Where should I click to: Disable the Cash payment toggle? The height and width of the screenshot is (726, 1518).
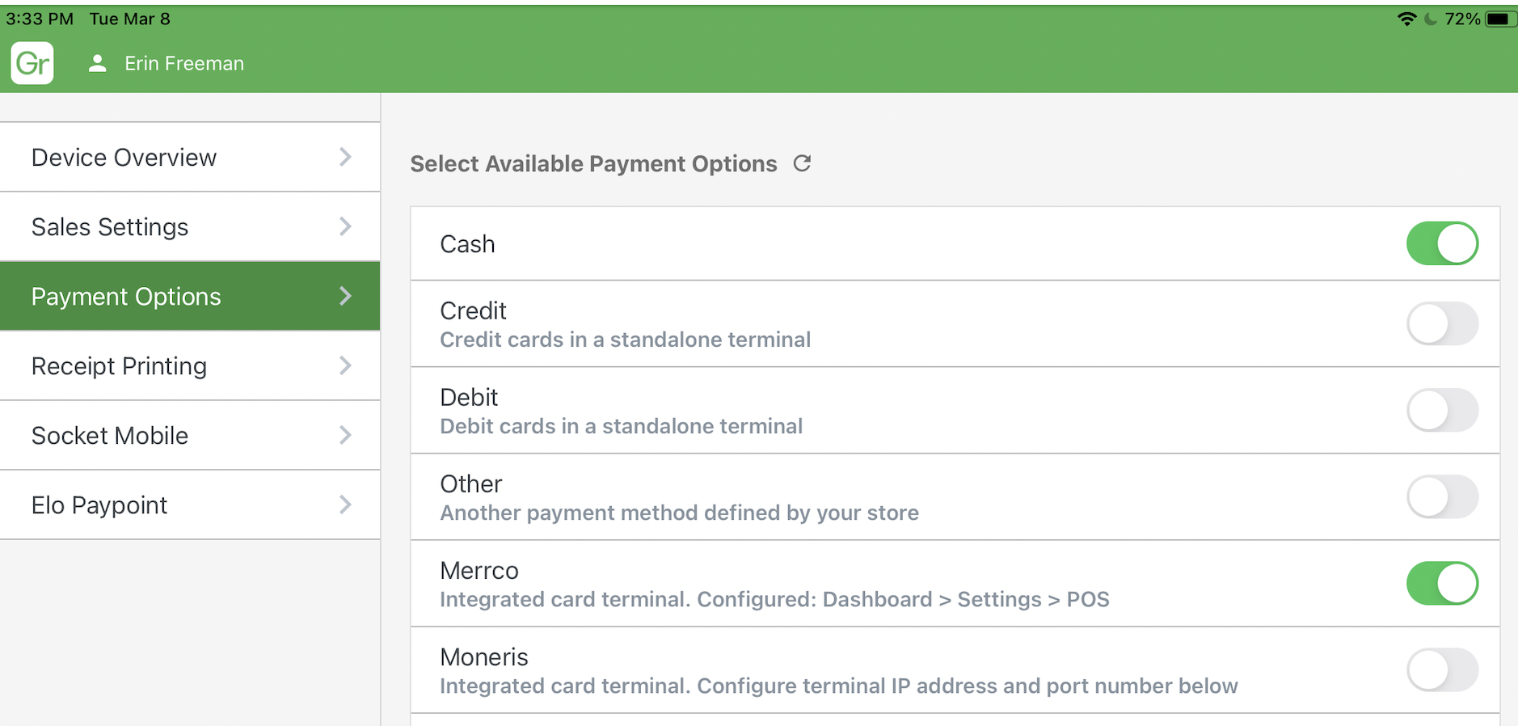tap(1442, 243)
